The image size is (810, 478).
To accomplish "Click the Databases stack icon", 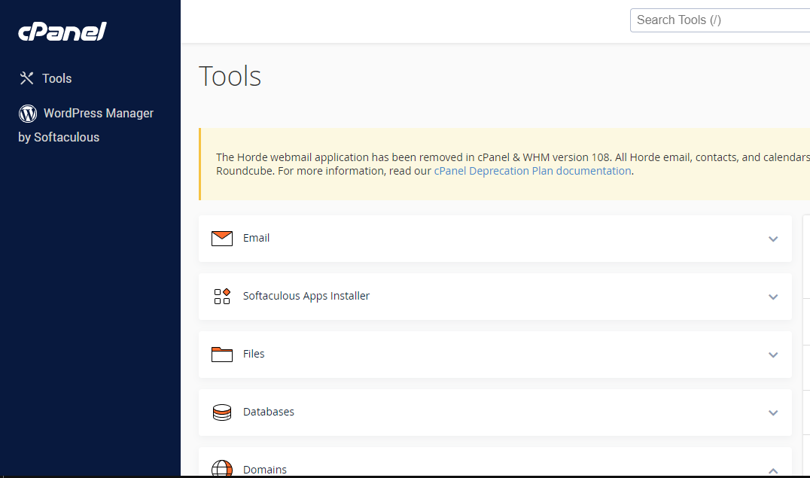I will (221, 413).
